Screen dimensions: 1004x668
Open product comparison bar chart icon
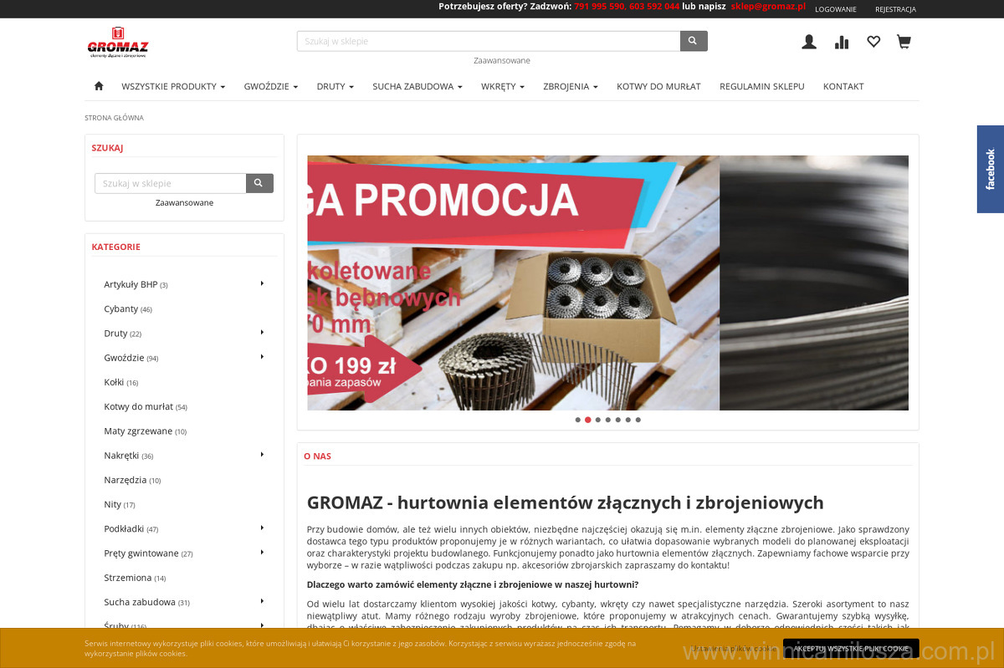842,42
